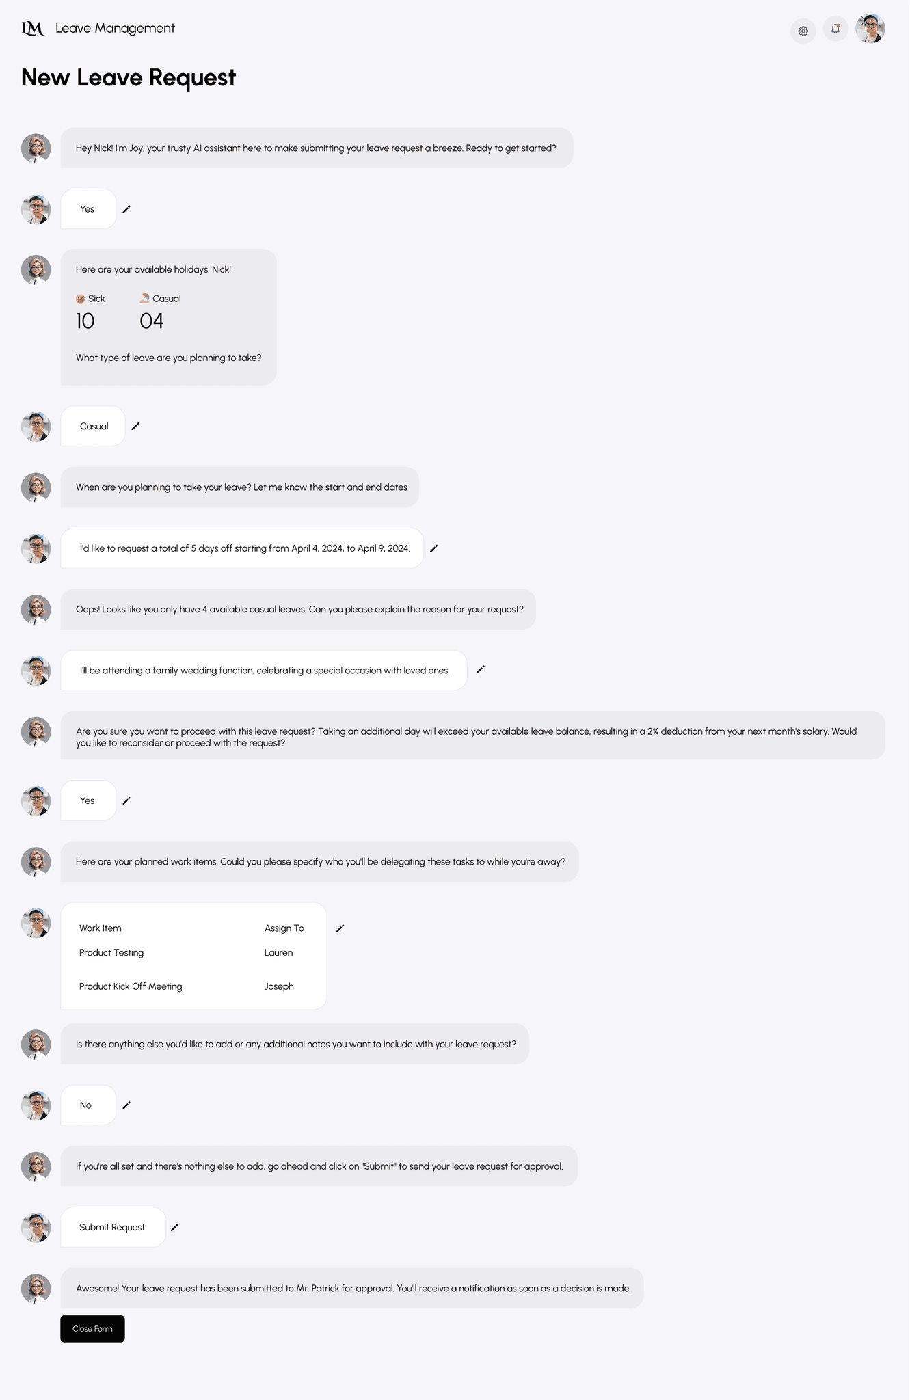This screenshot has height=1400, width=910.
Task: Click the Submit Request bubble
Action: point(113,1227)
